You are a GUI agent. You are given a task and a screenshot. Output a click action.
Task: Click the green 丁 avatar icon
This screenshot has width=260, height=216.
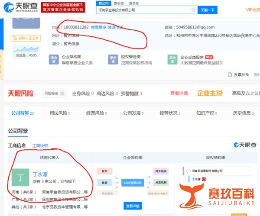pos(20,177)
